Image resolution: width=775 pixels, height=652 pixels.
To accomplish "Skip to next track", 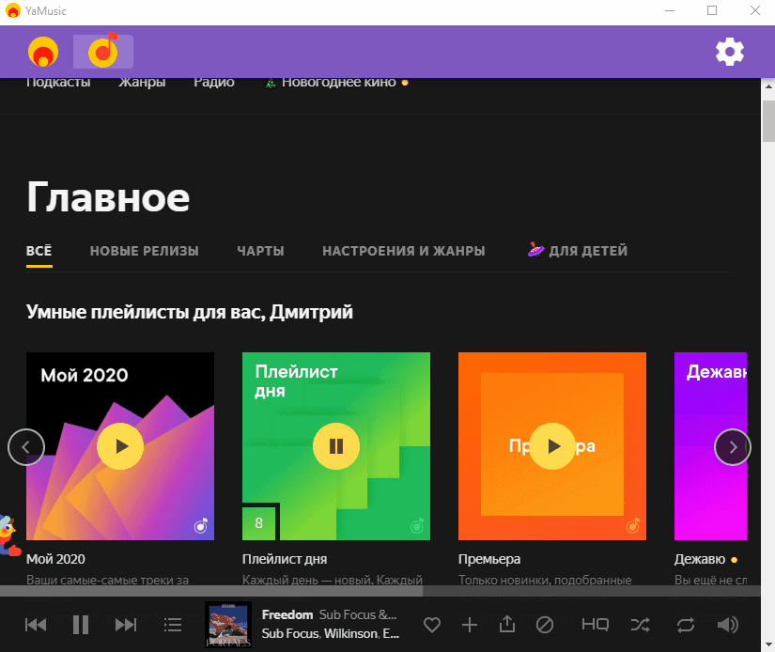I will pyautogui.click(x=126, y=625).
